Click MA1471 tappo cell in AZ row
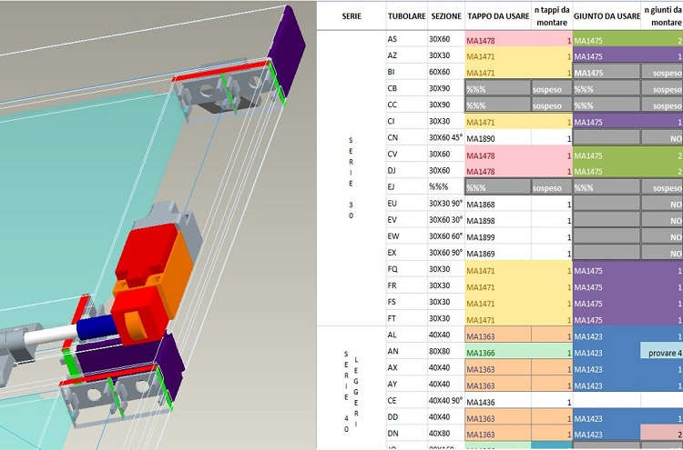Image resolution: width=683 pixels, height=450 pixels. (498, 55)
